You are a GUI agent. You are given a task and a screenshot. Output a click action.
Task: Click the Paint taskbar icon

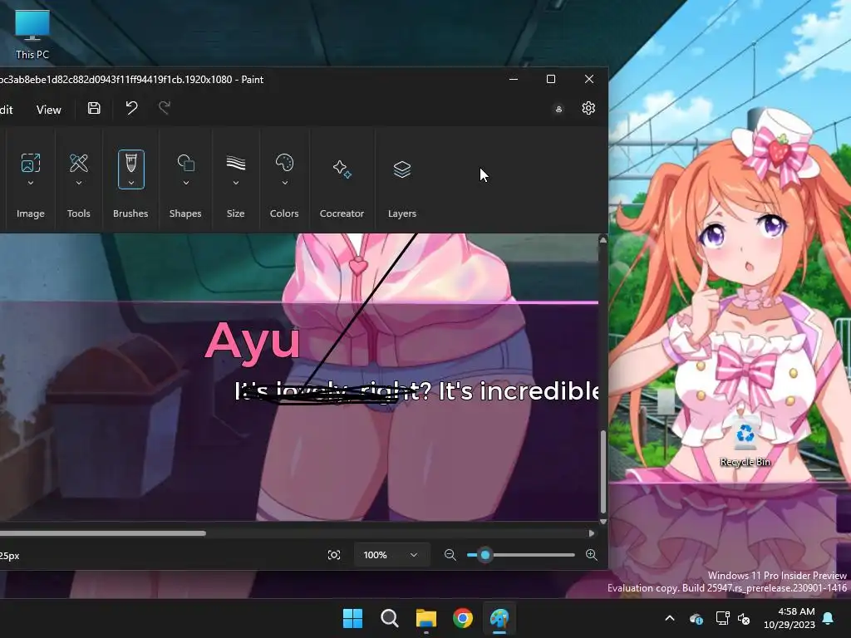(499, 618)
